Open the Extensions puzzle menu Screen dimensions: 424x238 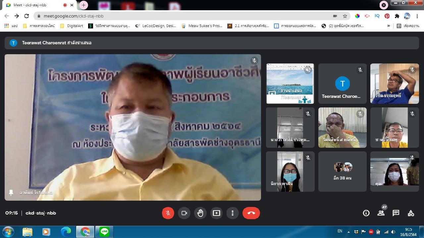(397, 16)
